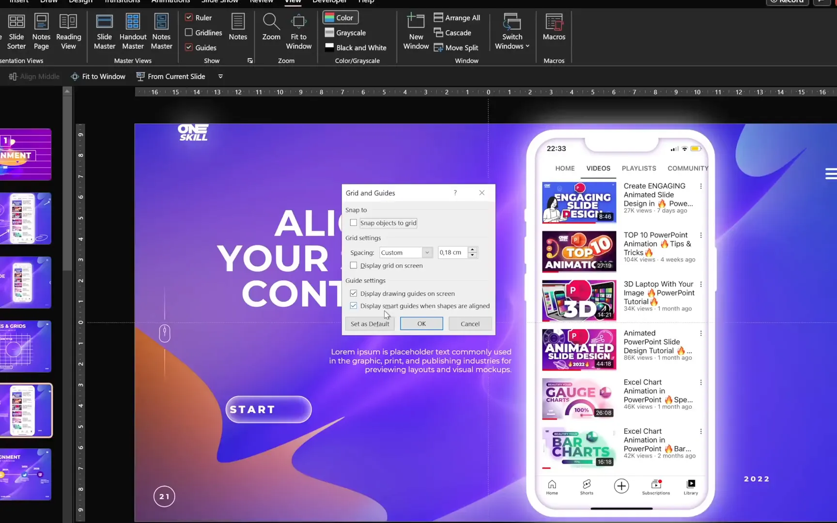
Task: Open Notes Master view
Action: point(161,32)
